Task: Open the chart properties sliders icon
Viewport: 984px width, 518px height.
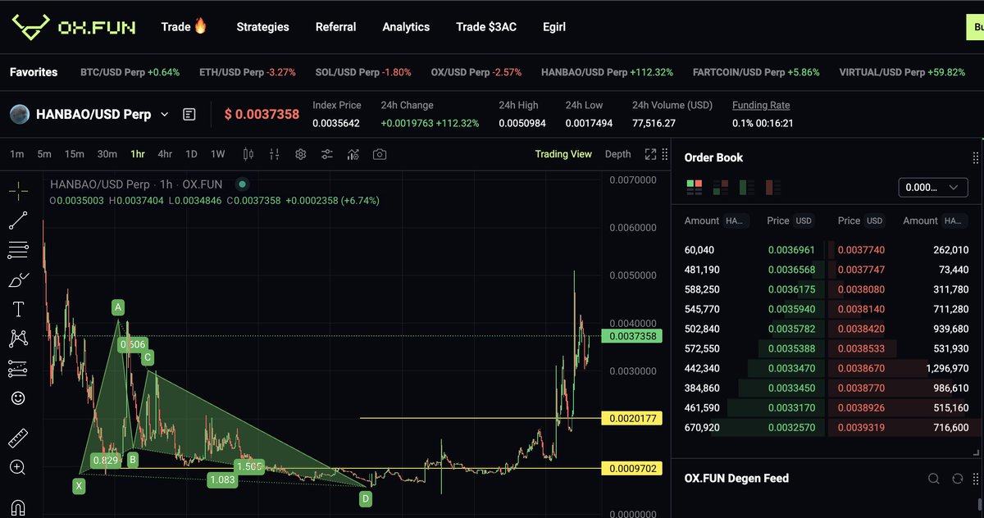Action: tap(326, 154)
